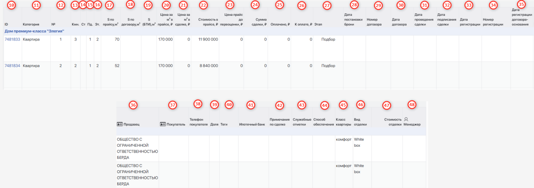Click the Пд. column header
The width and height of the screenshot is (534, 188).
tap(90, 24)
